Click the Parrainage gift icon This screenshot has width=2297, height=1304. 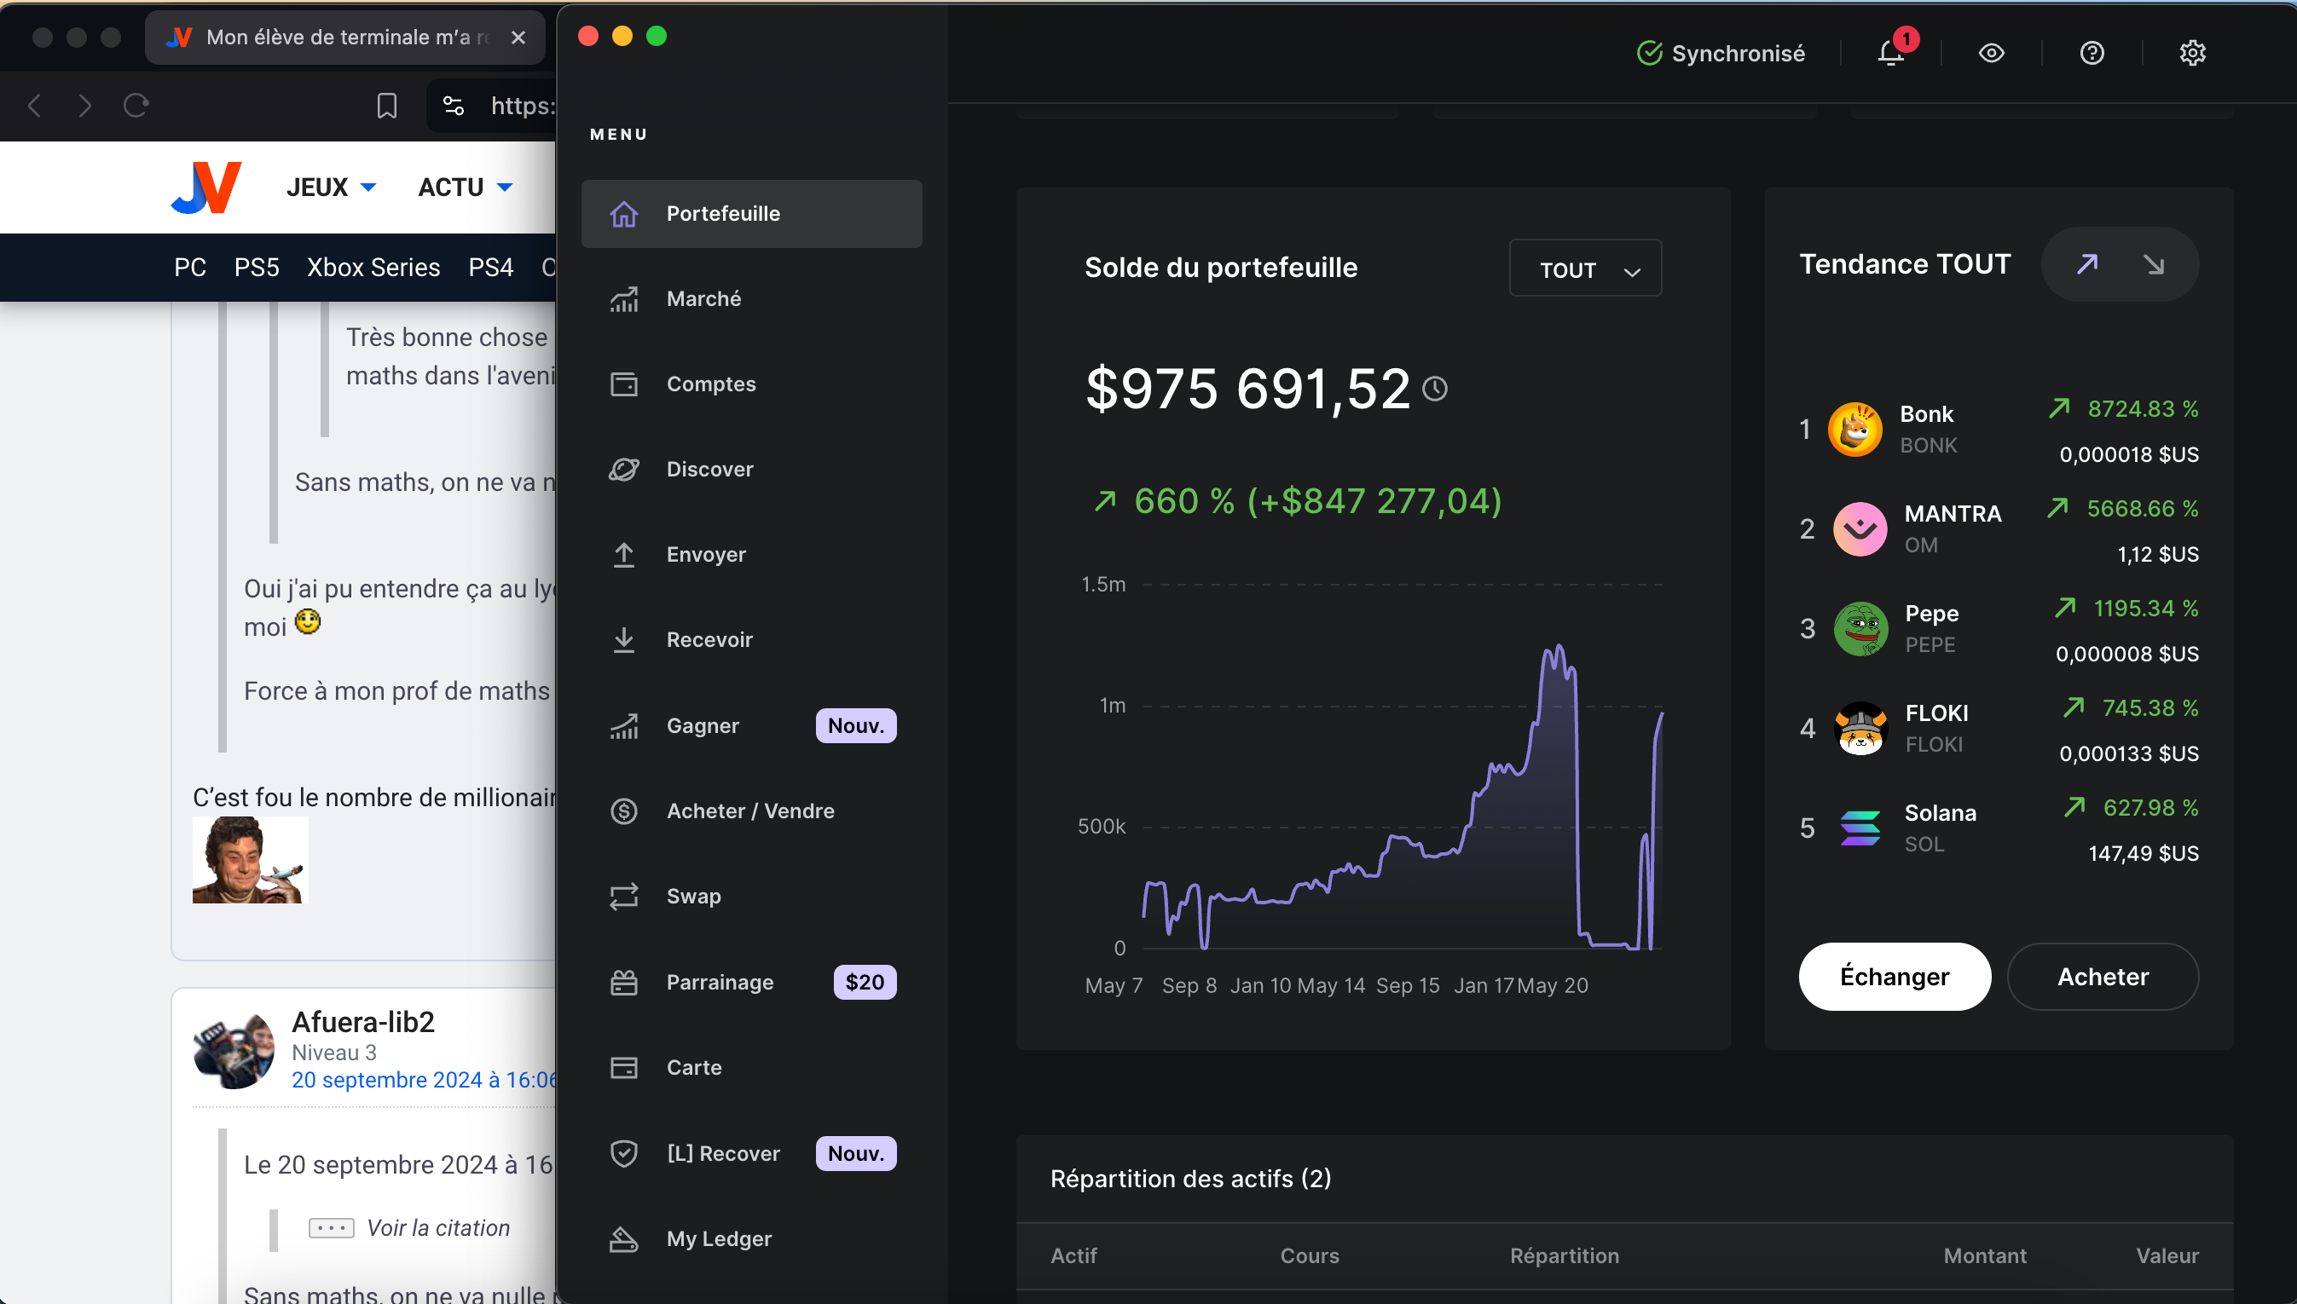(x=624, y=983)
